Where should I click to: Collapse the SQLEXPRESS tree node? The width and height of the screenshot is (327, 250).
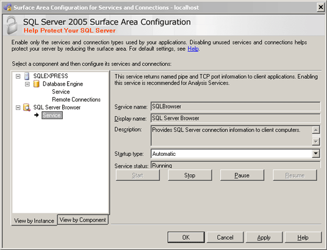[18, 76]
